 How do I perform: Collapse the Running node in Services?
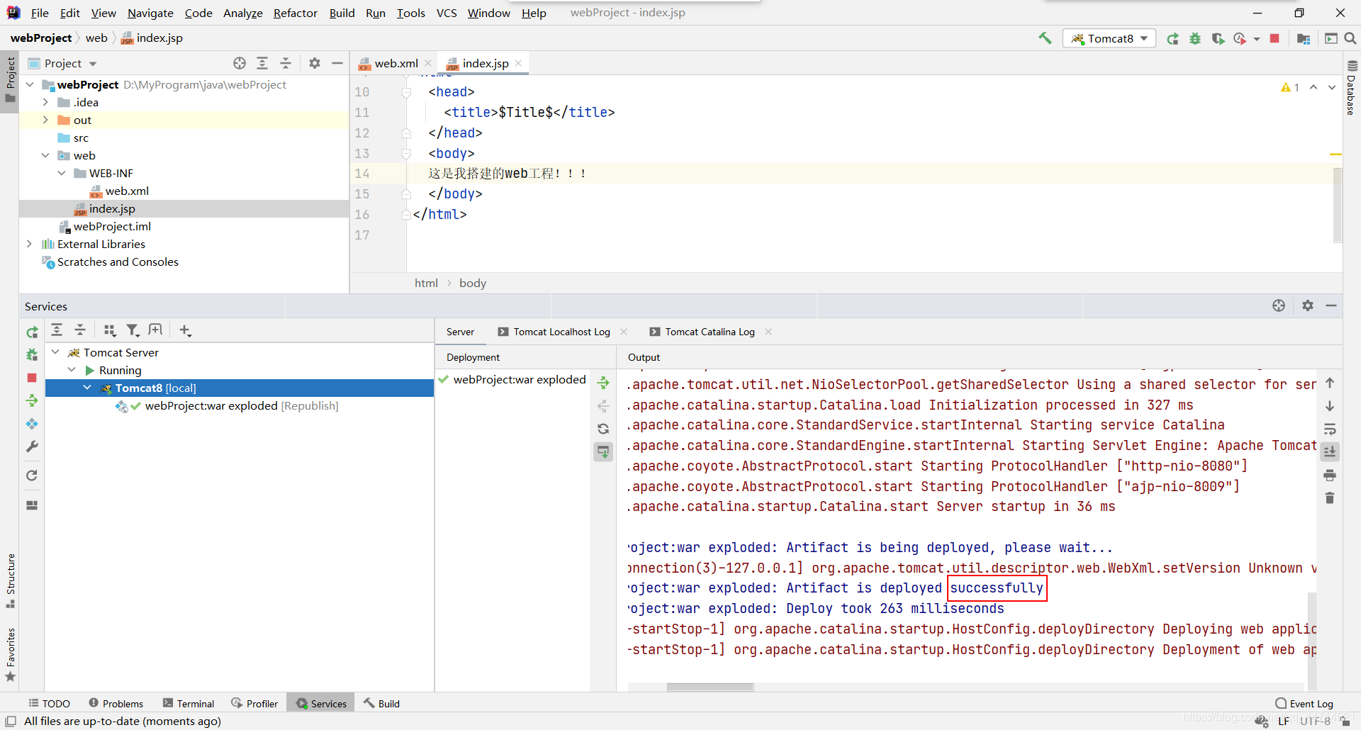point(72,370)
